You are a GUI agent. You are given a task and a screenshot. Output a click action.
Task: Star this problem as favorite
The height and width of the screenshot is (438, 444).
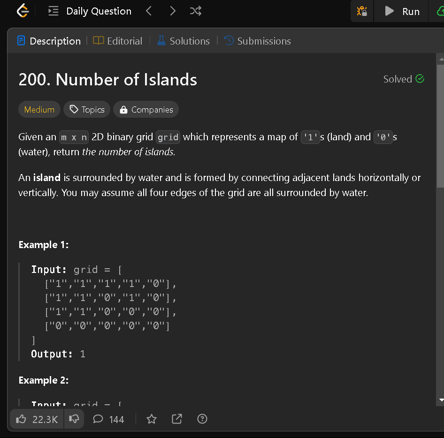pyautogui.click(x=152, y=419)
